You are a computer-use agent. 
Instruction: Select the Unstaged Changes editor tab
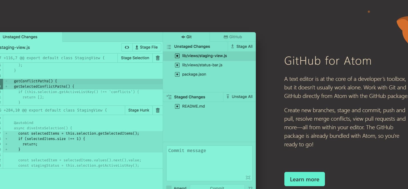31,37
